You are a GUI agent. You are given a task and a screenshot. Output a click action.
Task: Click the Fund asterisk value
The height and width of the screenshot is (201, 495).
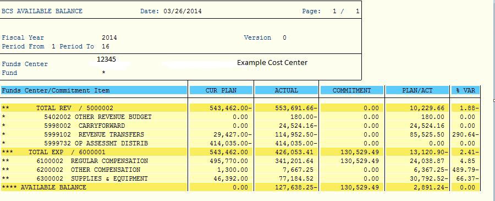[x=103, y=73]
